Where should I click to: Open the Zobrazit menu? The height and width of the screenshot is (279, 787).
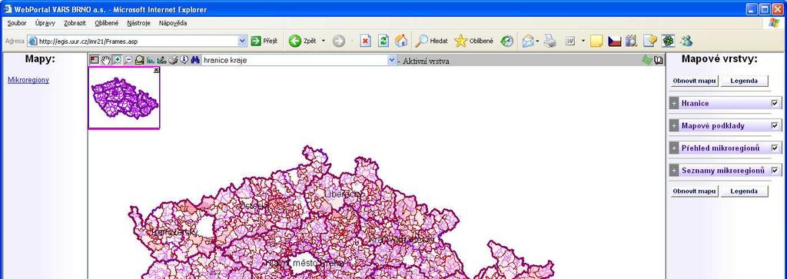(x=75, y=23)
